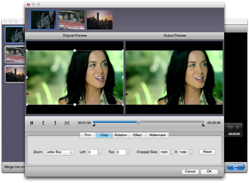This screenshot has width=249, height=183.
Task: Click the play selected segment icon
Action: 67,123
